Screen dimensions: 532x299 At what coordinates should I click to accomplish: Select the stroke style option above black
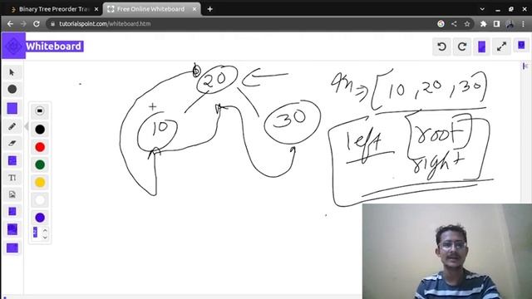40,110
